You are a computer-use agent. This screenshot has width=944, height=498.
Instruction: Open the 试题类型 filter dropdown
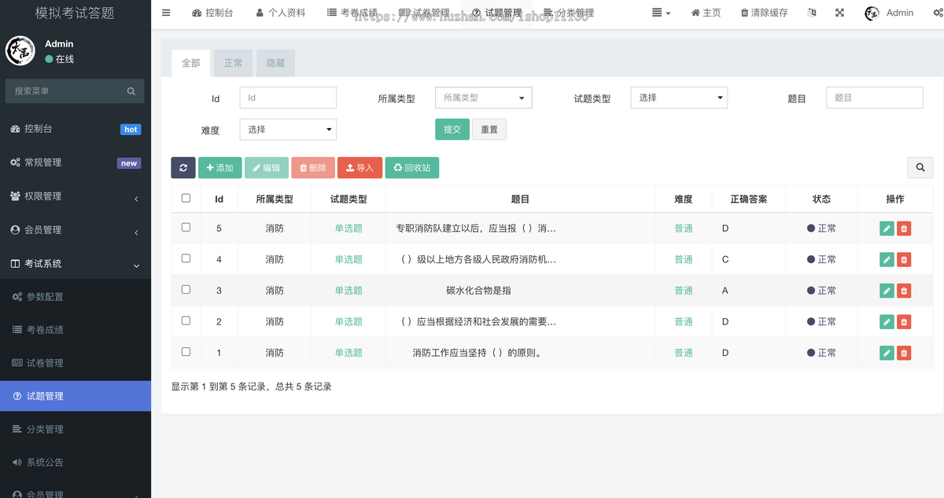679,98
